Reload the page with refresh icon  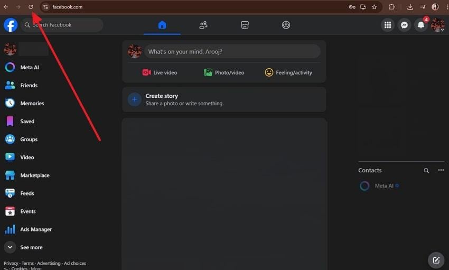[x=31, y=7]
